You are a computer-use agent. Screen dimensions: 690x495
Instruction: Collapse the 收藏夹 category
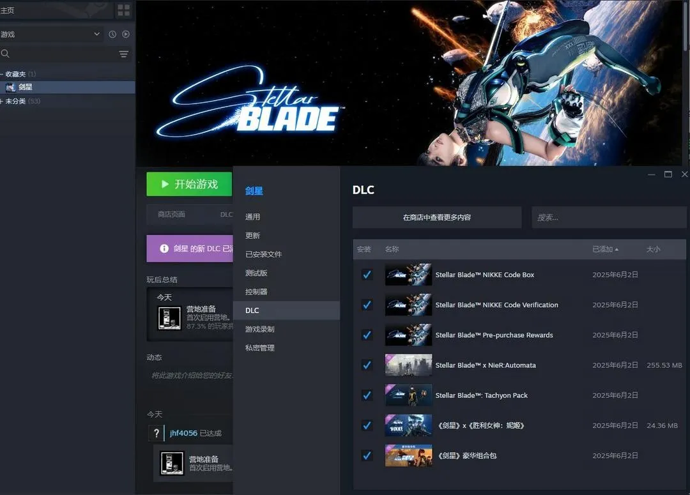click(3, 74)
